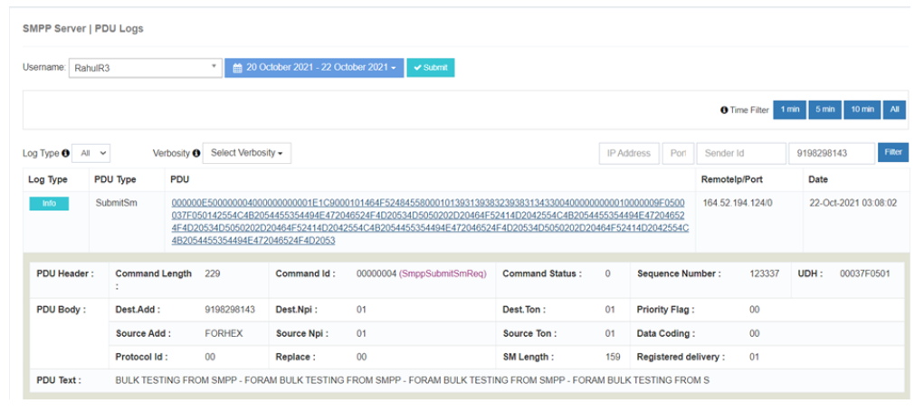924x413 pixels.
Task: Focus the IP Address input field
Action: [x=629, y=153]
